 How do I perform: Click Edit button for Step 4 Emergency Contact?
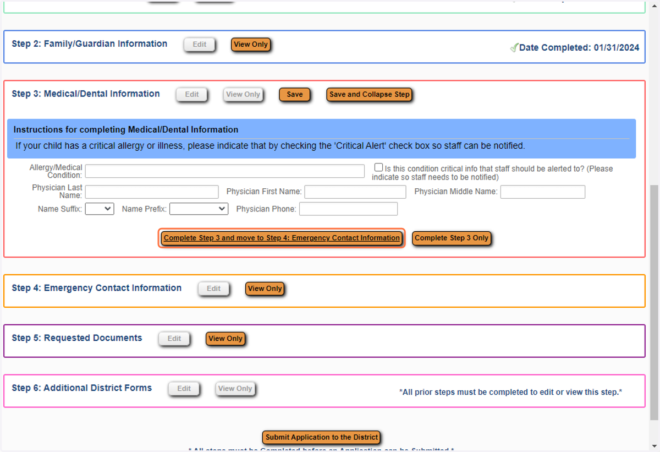pos(213,288)
